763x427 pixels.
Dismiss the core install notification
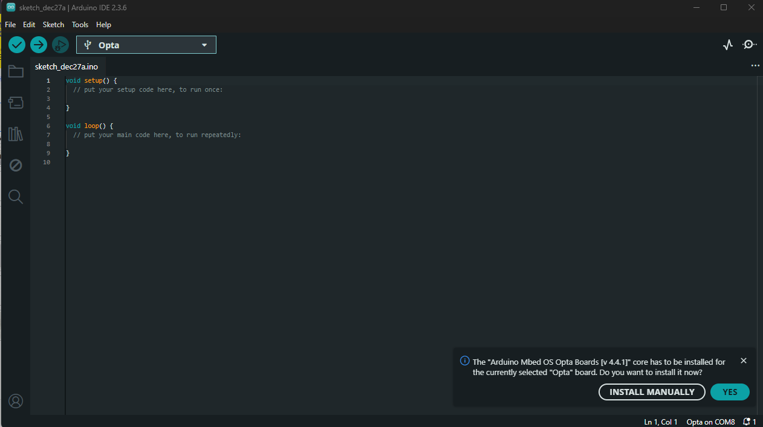[x=744, y=361]
